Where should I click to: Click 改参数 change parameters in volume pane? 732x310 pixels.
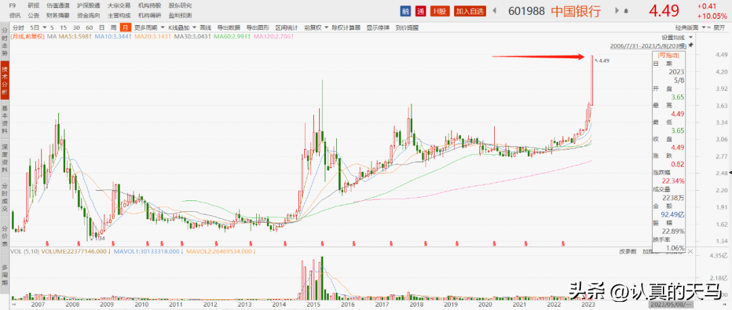pos(628,252)
